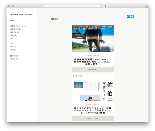The width and height of the screenshot is (155, 131).
Task: Select WORKS in the sidebar menu
Action: 12,44
